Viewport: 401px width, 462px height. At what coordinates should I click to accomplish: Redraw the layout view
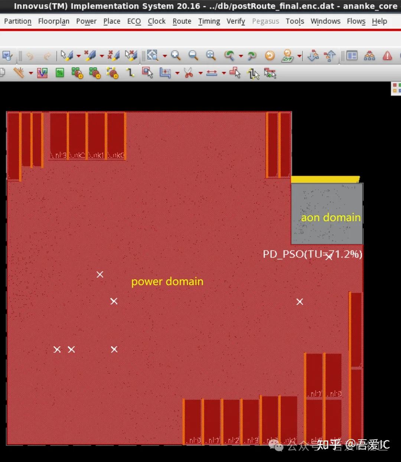[x=271, y=56]
